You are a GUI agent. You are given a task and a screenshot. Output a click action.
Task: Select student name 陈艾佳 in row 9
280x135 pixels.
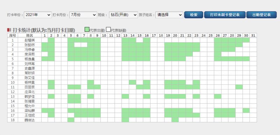[x=30, y=77]
